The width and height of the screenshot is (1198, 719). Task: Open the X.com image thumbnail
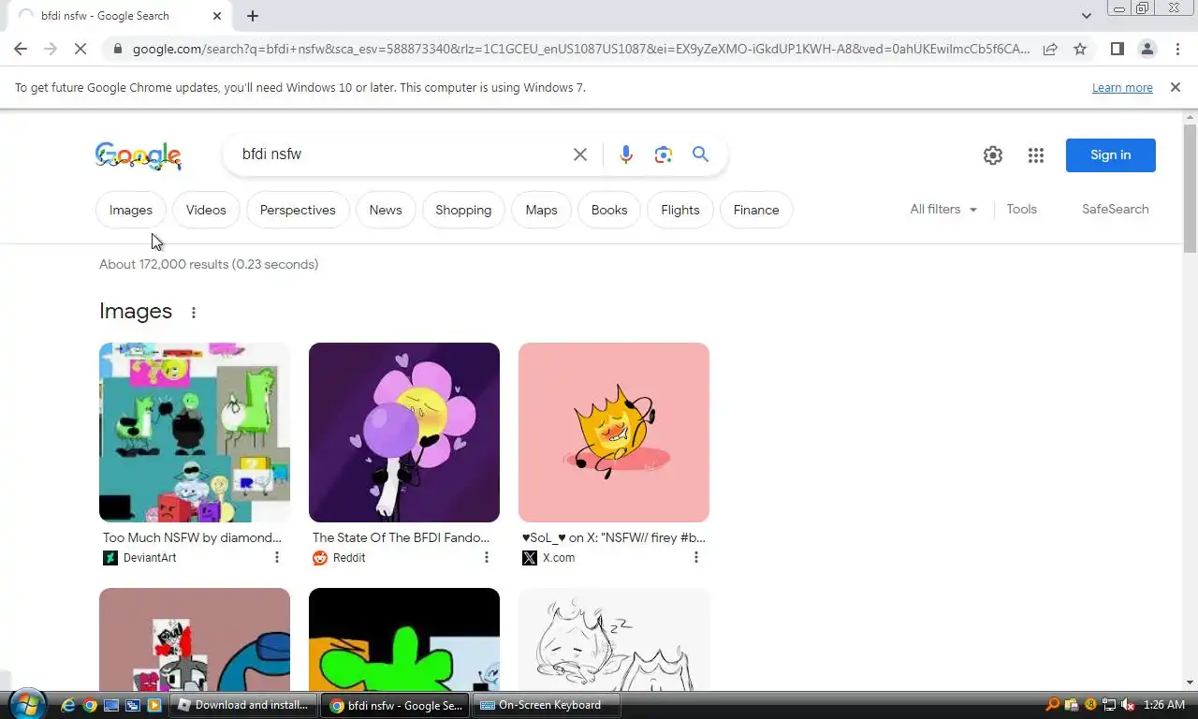tap(614, 433)
